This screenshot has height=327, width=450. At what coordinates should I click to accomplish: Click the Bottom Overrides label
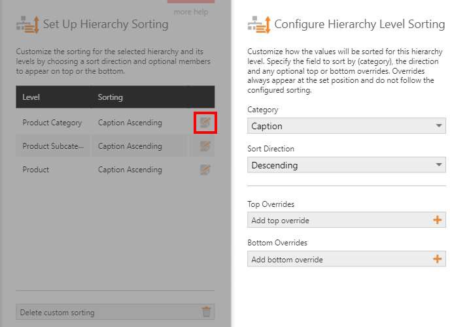(x=277, y=243)
